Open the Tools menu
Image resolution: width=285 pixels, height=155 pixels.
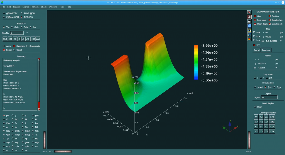tap(62, 7)
